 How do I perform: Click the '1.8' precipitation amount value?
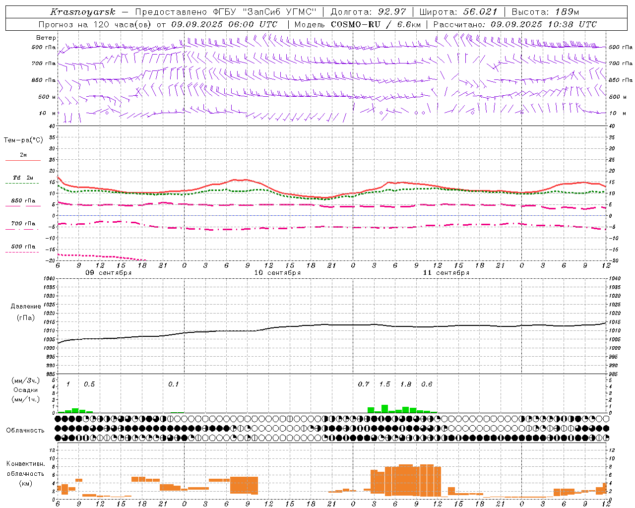click(406, 384)
